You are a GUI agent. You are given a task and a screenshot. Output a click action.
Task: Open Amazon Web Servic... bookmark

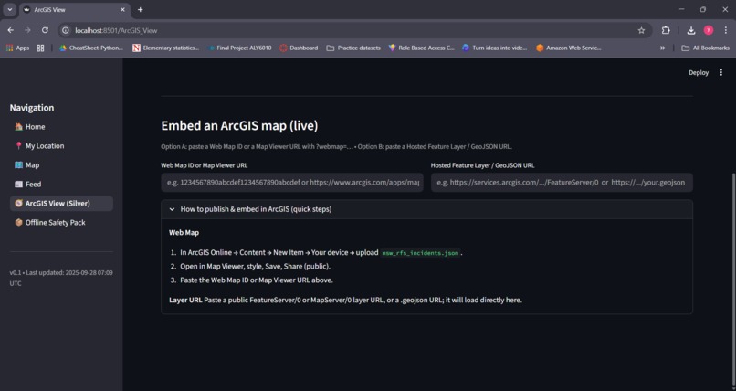tap(568, 48)
